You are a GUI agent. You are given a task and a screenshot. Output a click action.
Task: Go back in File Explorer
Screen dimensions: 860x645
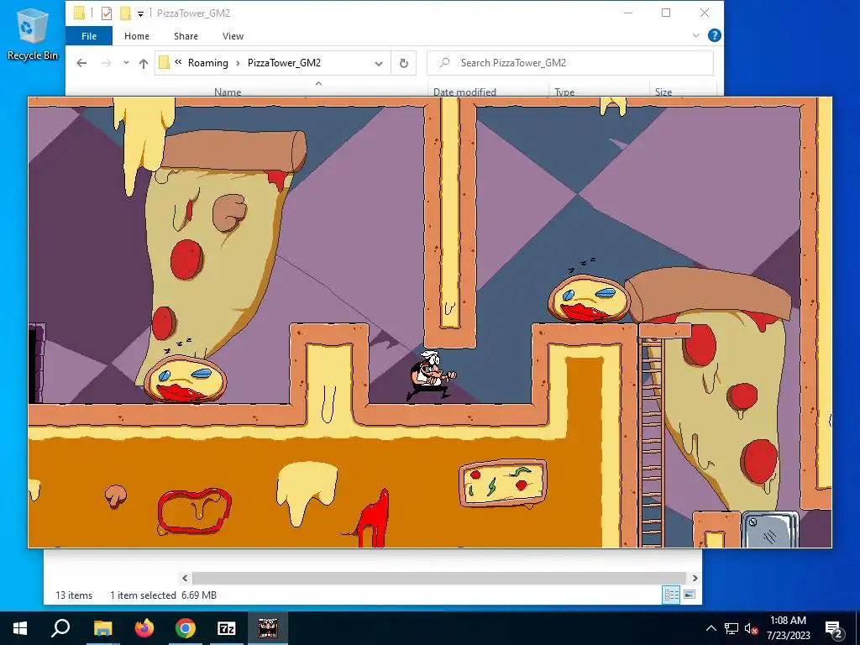(81, 63)
